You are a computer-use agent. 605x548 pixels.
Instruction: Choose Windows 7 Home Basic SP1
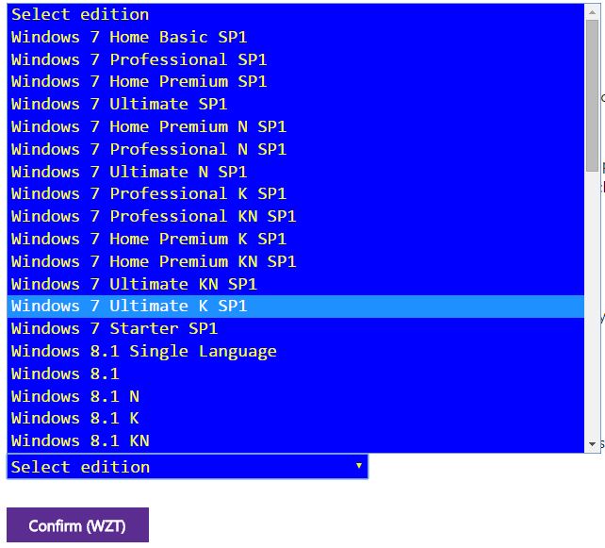pyautogui.click(x=296, y=37)
